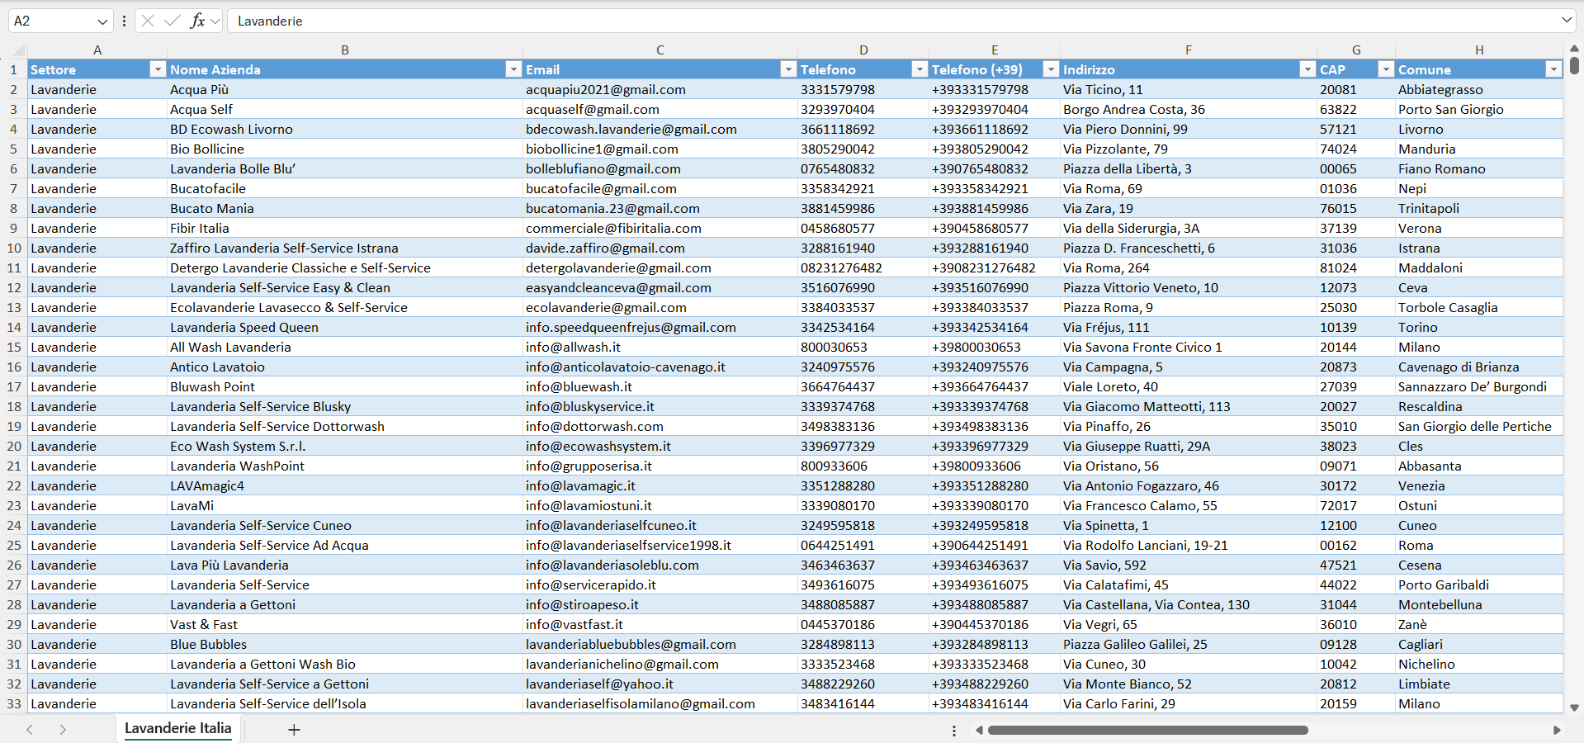Open the Name Box dropdown
Screen dimensions: 1584x743
pyautogui.click(x=102, y=21)
